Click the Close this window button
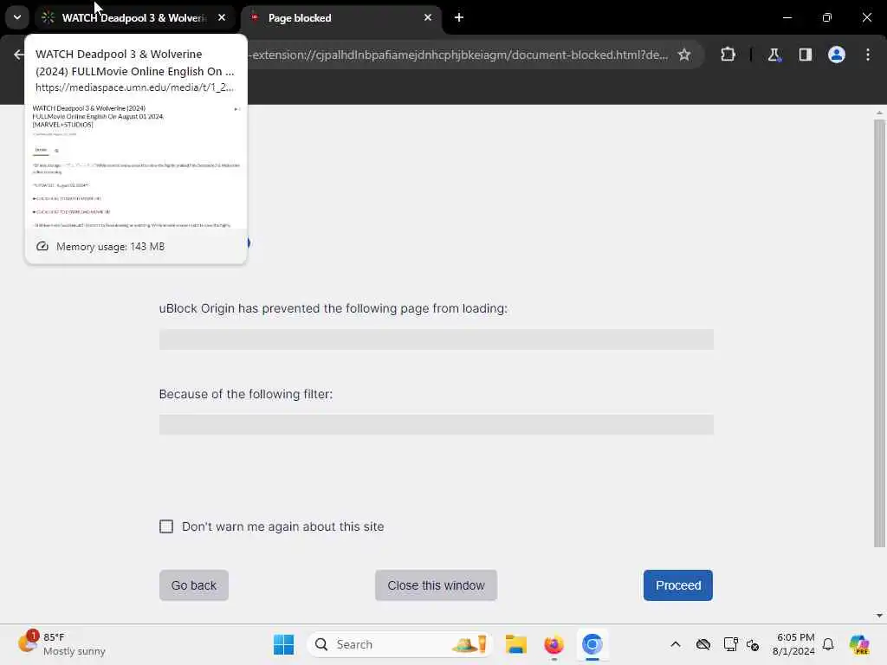The width and height of the screenshot is (887, 665). 437,585
